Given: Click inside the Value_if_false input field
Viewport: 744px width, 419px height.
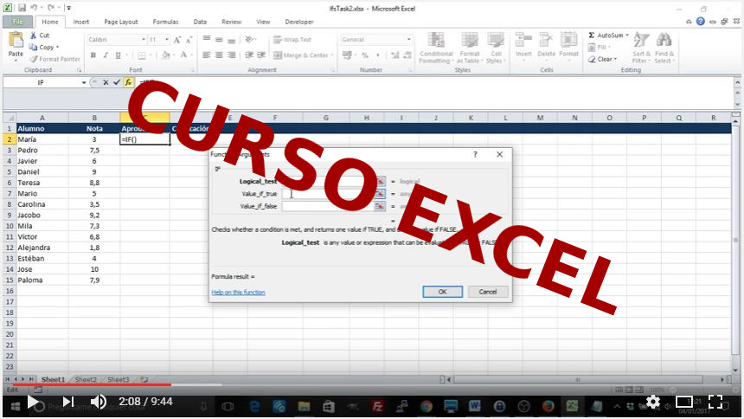Looking at the screenshot, I should pos(328,206).
